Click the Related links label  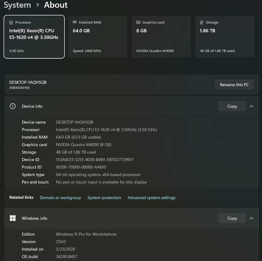pyautogui.click(x=21, y=198)
